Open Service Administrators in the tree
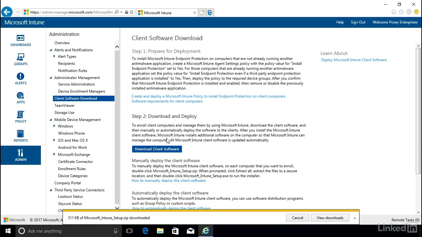The height and width of the screenshot is (237, 422). point(76,84)
